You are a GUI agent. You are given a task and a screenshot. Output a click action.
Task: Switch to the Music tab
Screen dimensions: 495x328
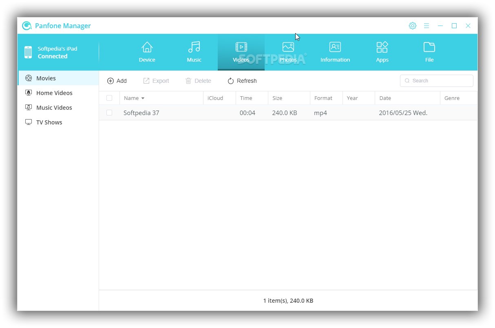(194, 52)
